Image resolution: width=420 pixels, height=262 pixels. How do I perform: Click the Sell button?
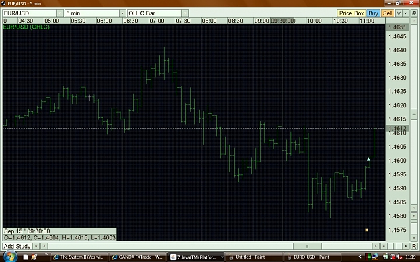[x=387, y=13]
